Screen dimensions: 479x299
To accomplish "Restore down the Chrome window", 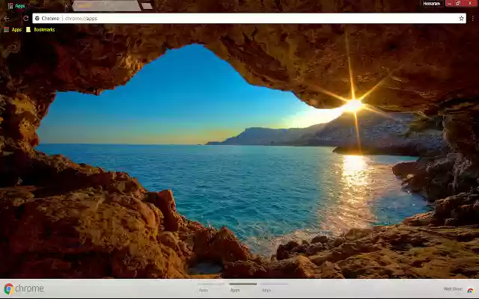I will tap(458, 3).
